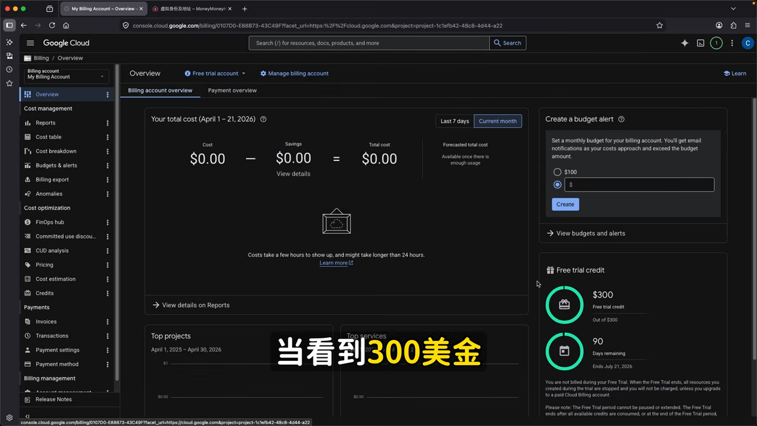
Task: Open more options for Overview item
Action: (x=108, y=95)
